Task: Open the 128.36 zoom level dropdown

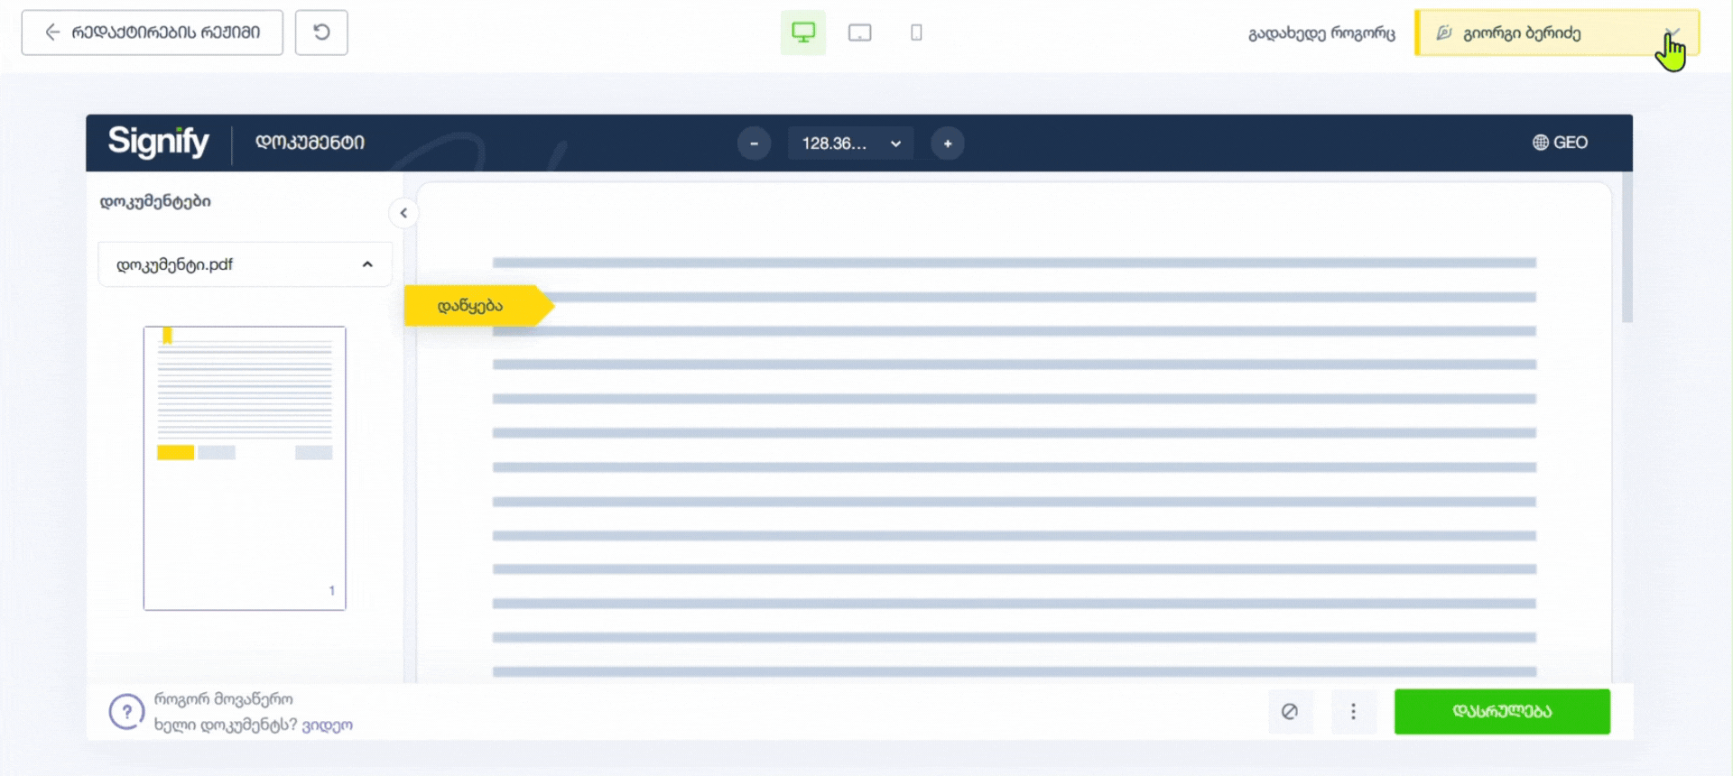Action: pos(850,143)
